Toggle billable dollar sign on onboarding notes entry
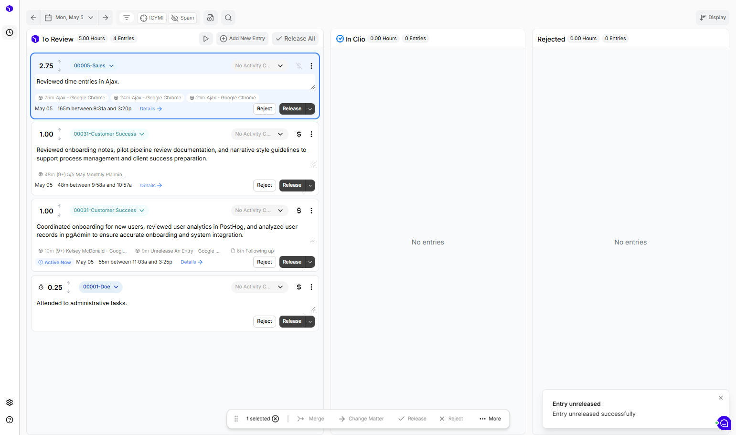Screen dimensions: 736x435 [x=299, y=134]
